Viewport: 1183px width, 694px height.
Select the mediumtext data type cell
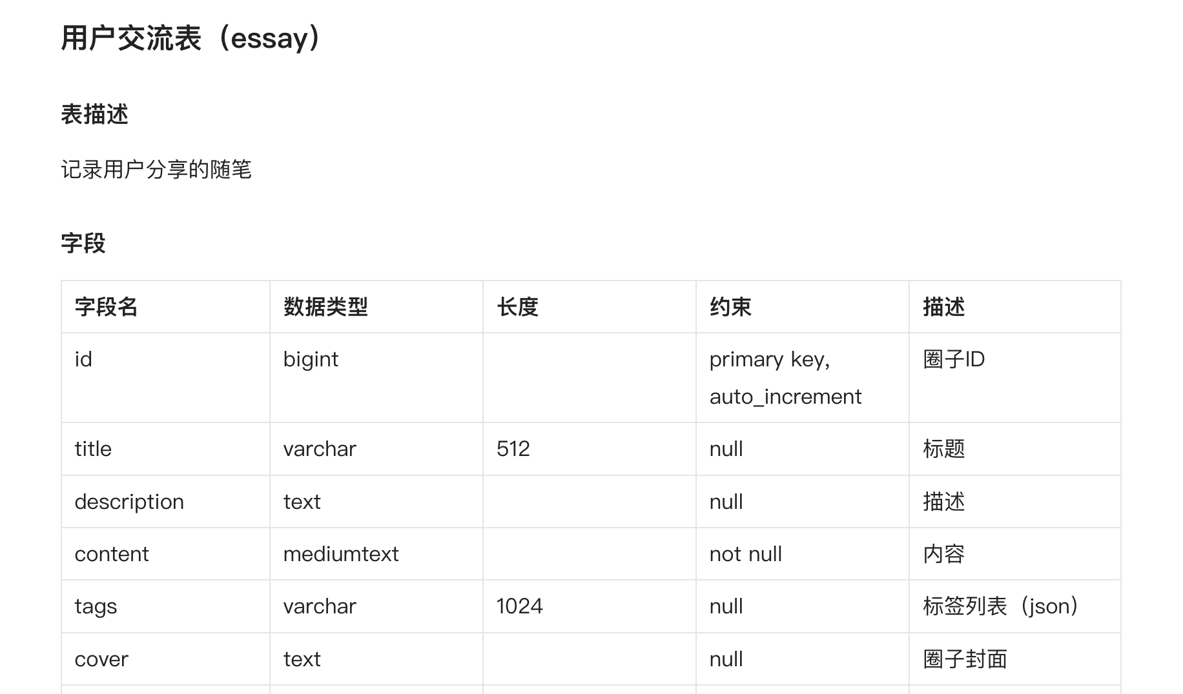[341, 554]
